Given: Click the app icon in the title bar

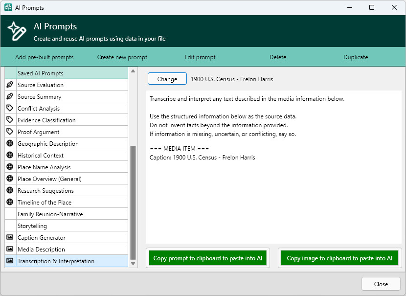Looking at the screenshot, I should point(8,7).
